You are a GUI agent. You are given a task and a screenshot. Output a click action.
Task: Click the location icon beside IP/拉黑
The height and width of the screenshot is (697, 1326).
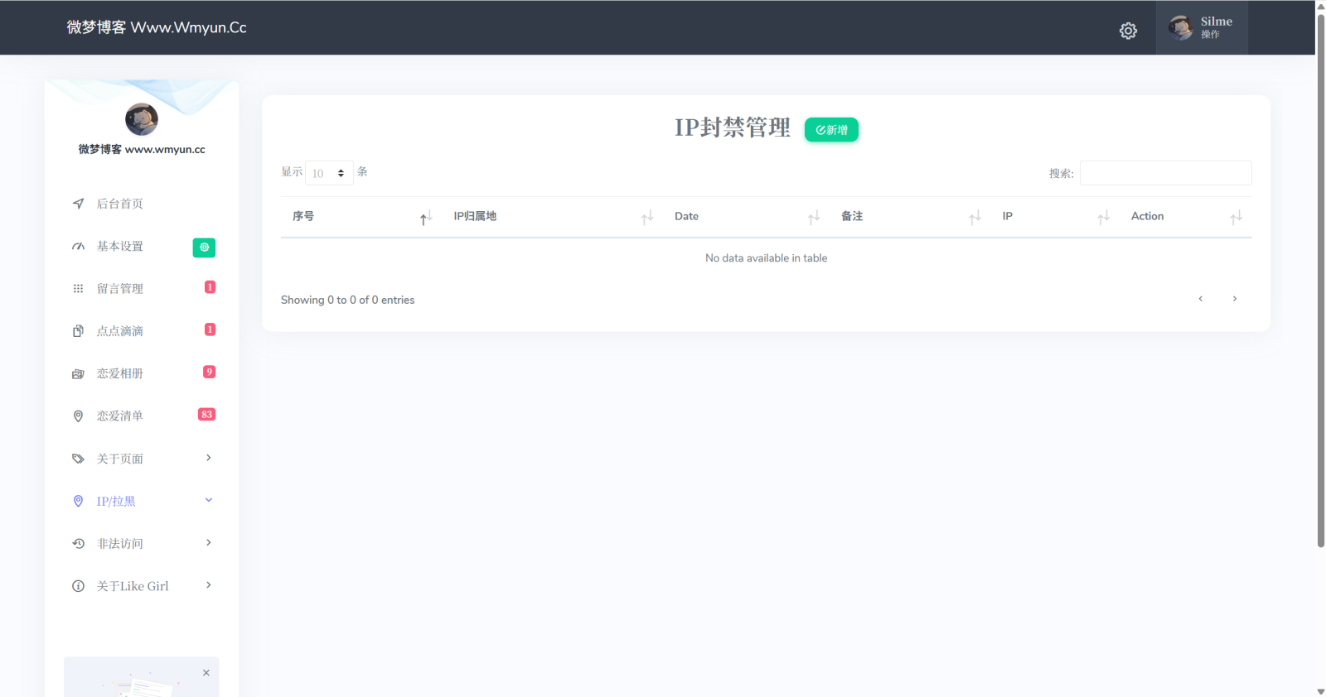[78, 501]
